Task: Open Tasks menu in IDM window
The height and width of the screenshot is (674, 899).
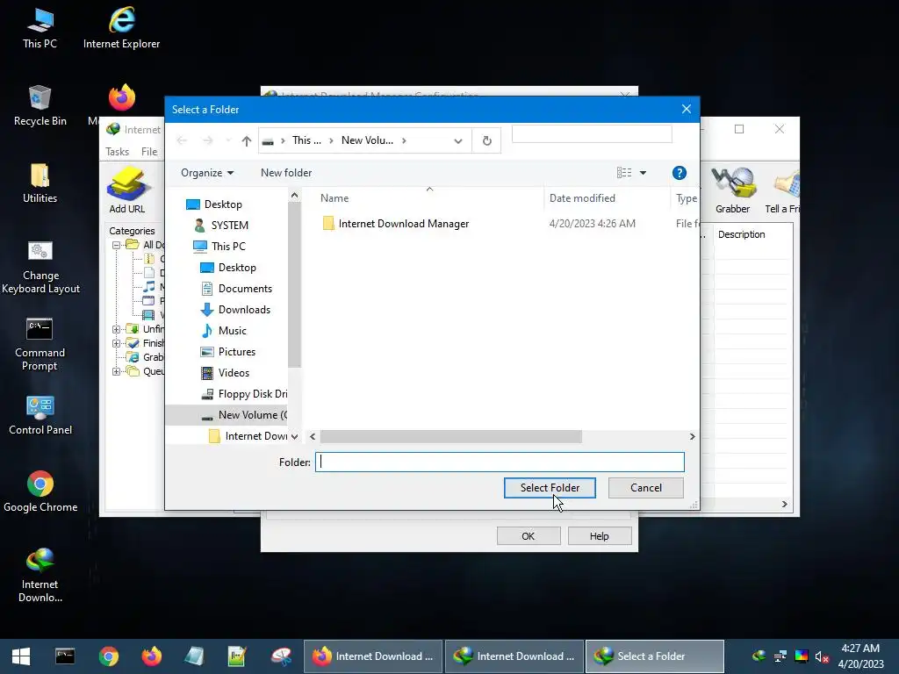Action: coord(117,152)
